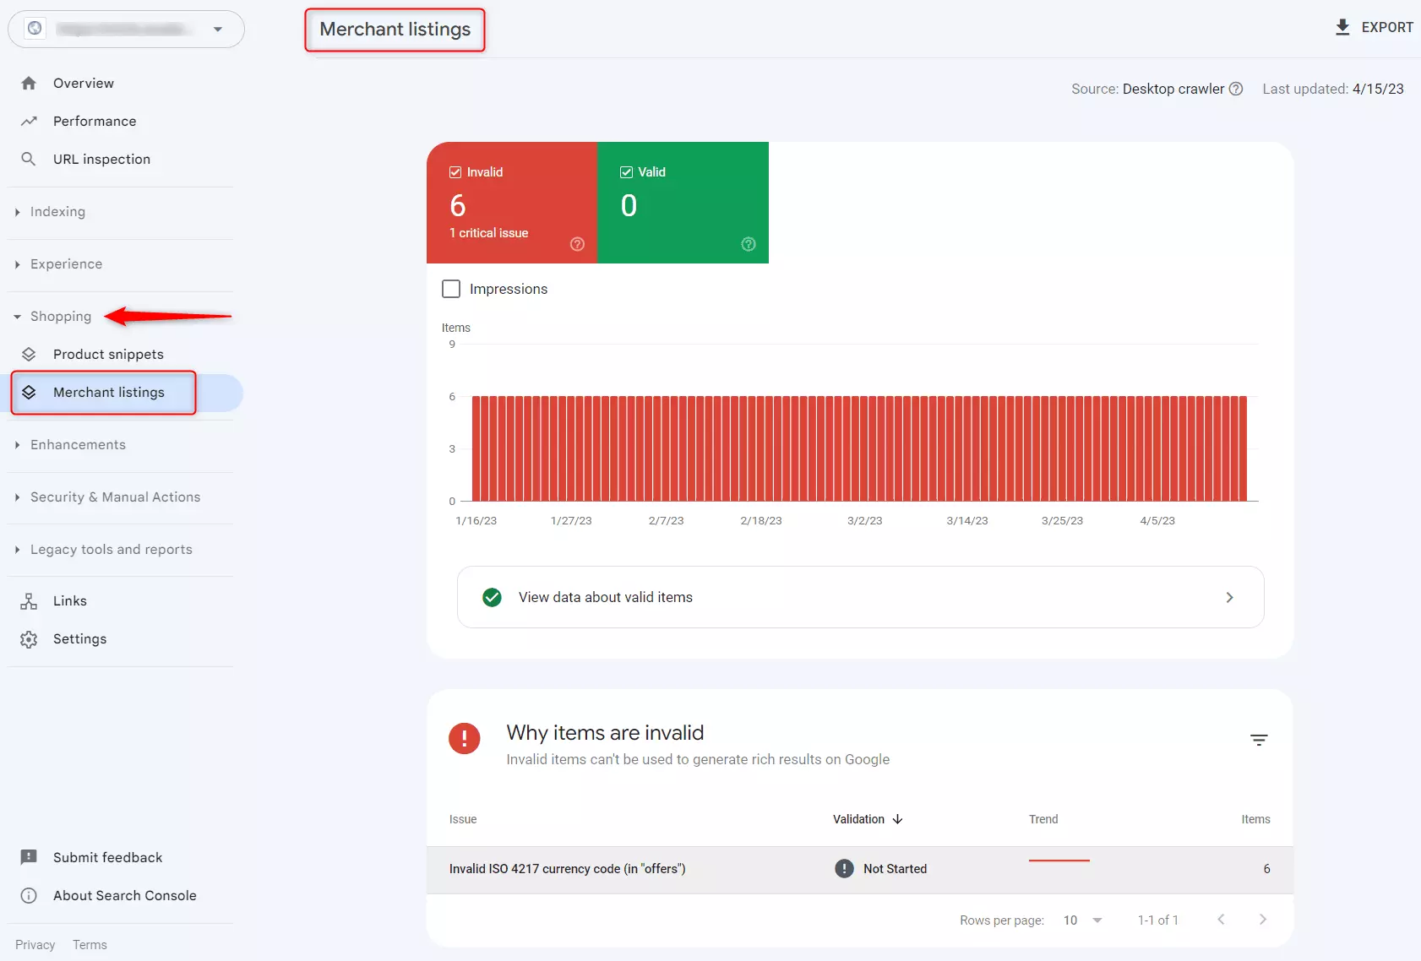The height and width of the screenshot is (961, 1421).
Task: Click the Trend column header
Action: (x=1043, y=819)
